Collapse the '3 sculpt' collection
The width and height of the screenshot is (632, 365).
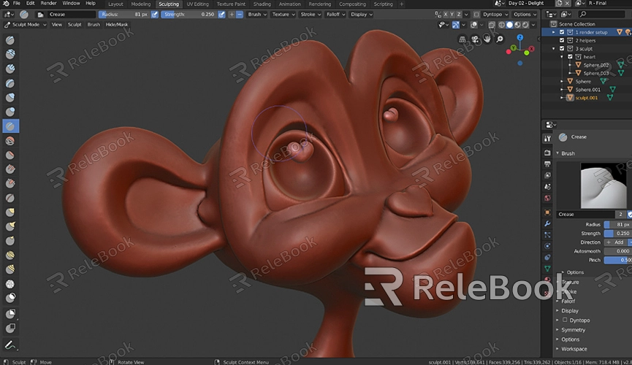(554, 48)
